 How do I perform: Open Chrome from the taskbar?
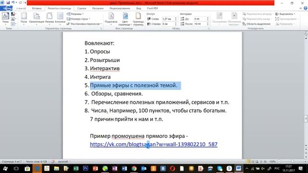pos(134,169)
